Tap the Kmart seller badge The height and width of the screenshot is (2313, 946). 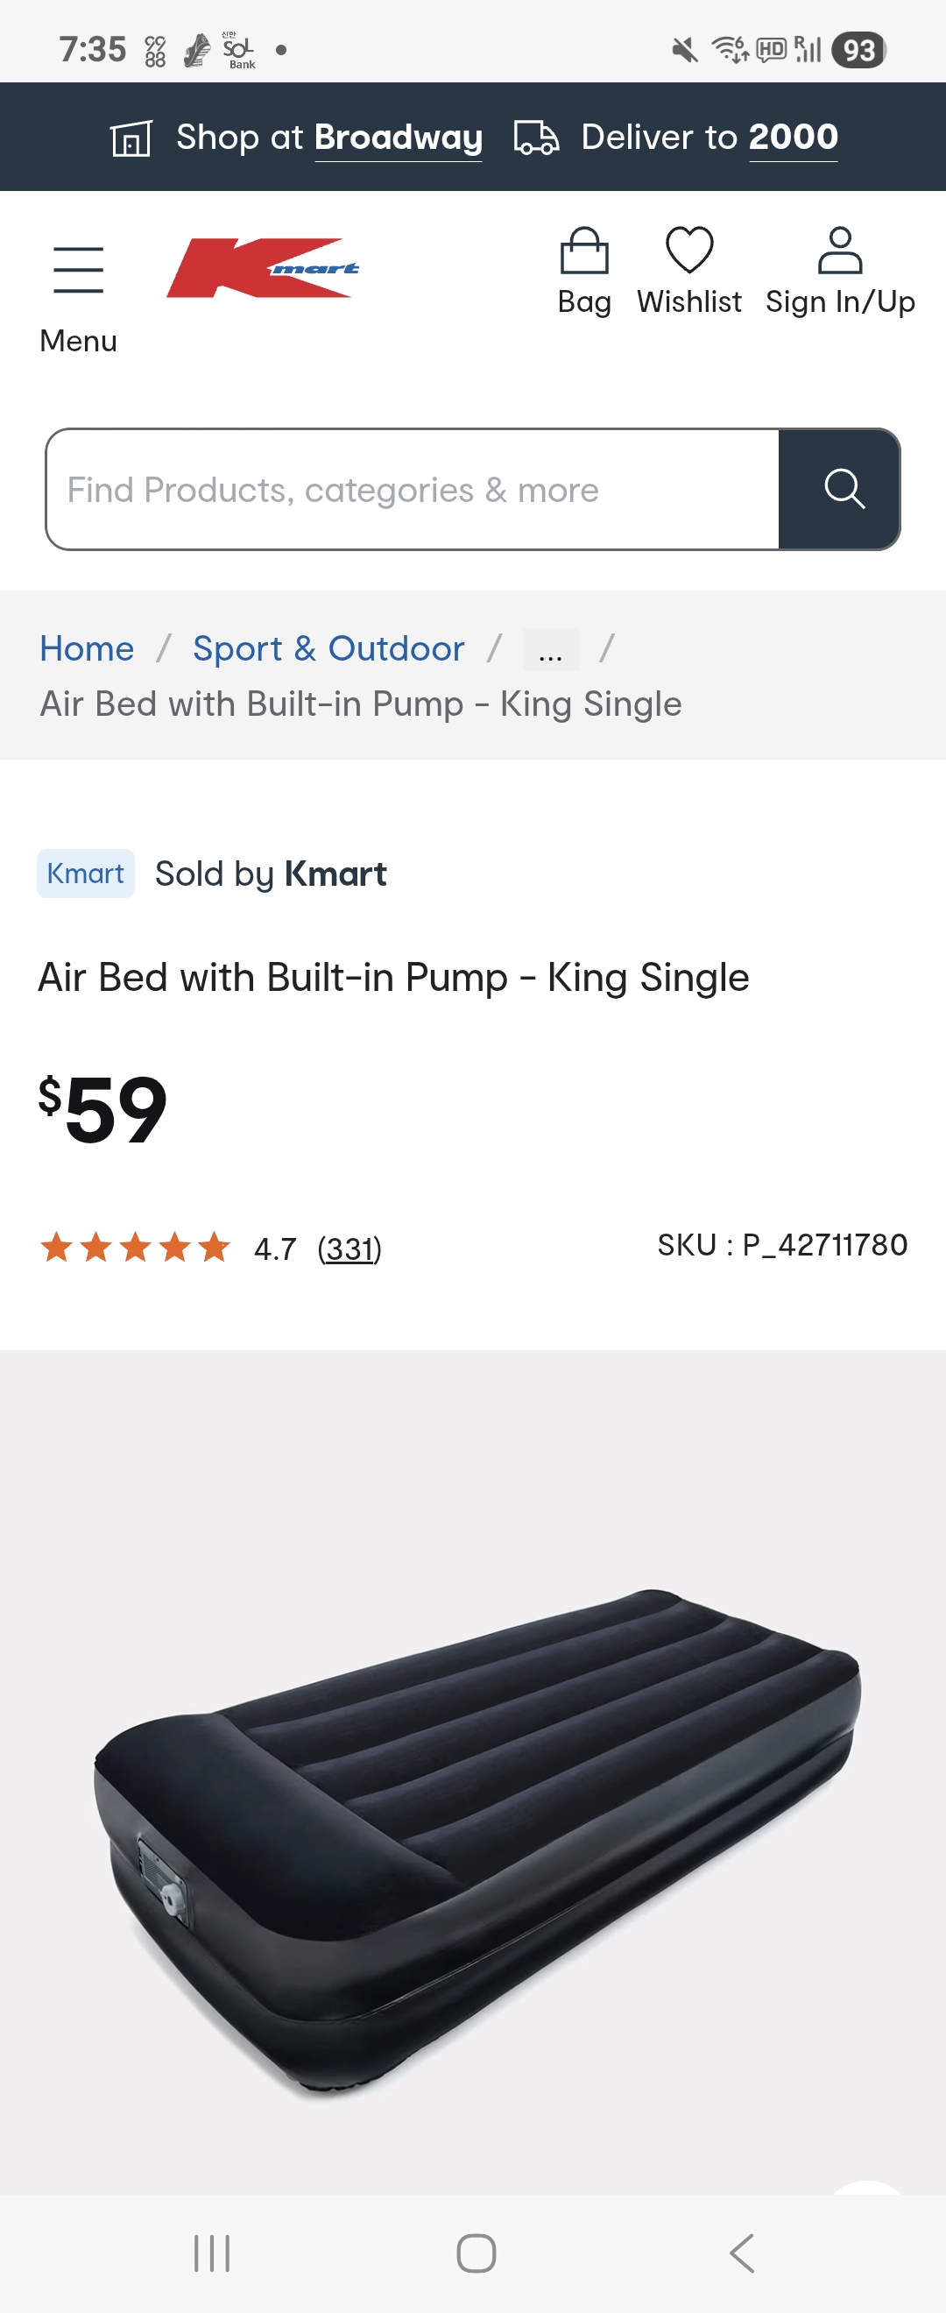pos(85,874)
